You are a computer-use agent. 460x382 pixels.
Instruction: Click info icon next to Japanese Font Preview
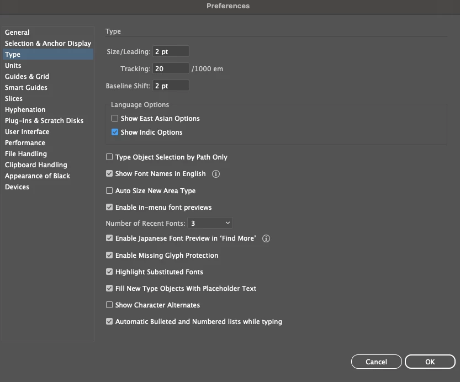click(266, 239)
